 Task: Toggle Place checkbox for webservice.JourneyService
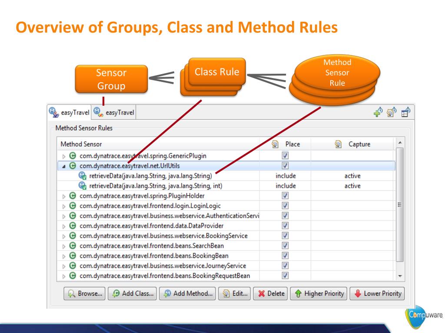point(285,266)
